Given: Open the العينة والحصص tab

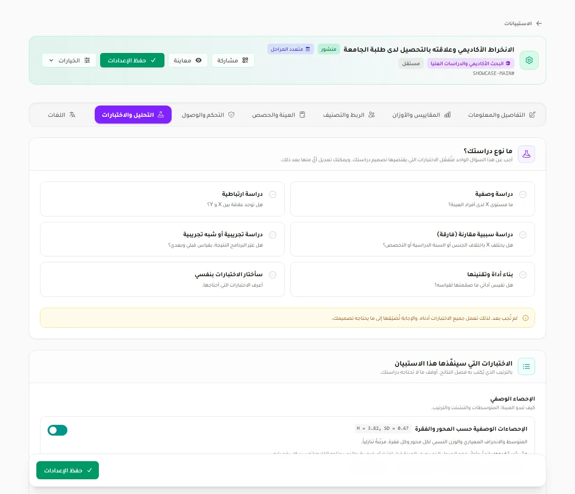Looking at the screenshot, I should coord(279,115).
